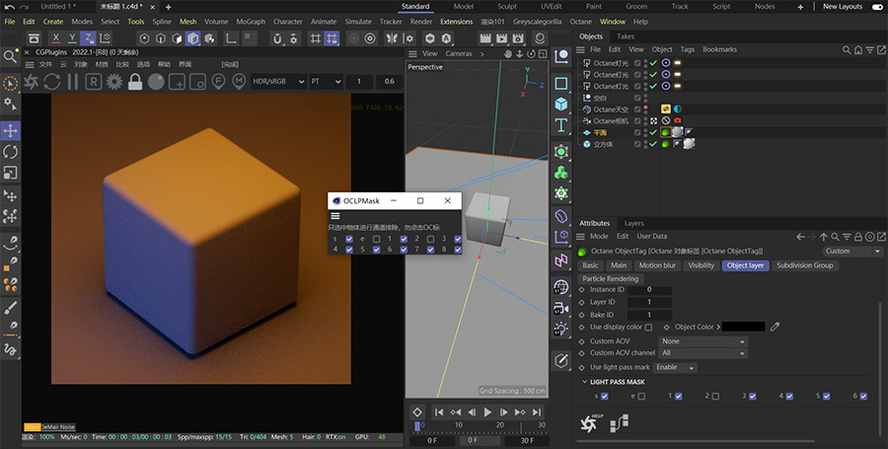The width and height of the screenshot is (888, 449).
Task: Click the text spline tool icon
Action: point(560,126)
